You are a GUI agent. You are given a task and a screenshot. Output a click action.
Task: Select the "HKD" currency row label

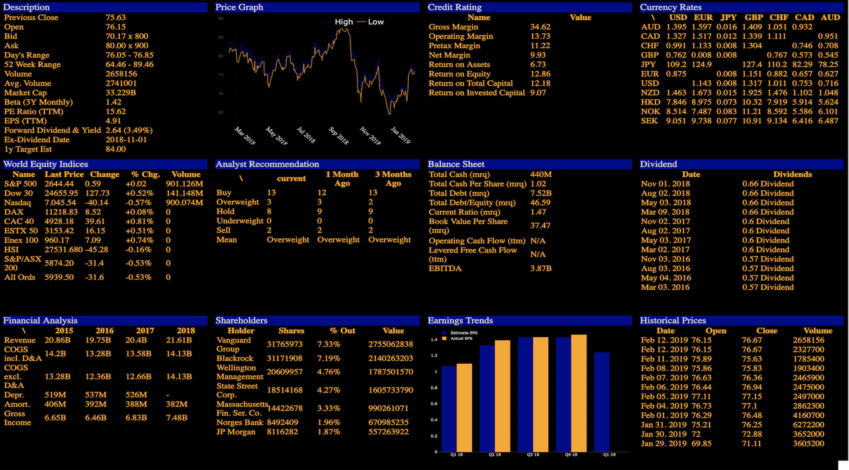pyautogui.click(x=651, y=102)
